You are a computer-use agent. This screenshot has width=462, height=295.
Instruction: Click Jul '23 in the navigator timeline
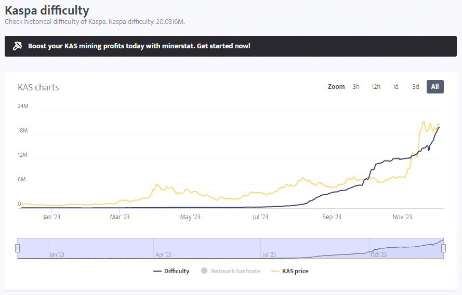coord(269,254)
